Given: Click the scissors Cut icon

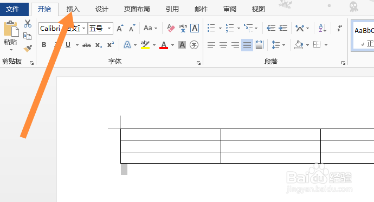Looking at the screenshot, I should [x=28, y=24].
